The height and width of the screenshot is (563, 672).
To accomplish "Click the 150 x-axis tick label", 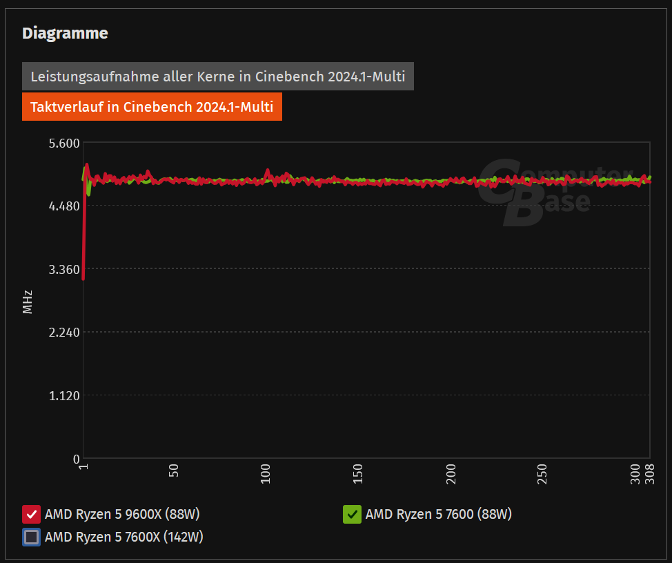I will [x=358, y=473].
